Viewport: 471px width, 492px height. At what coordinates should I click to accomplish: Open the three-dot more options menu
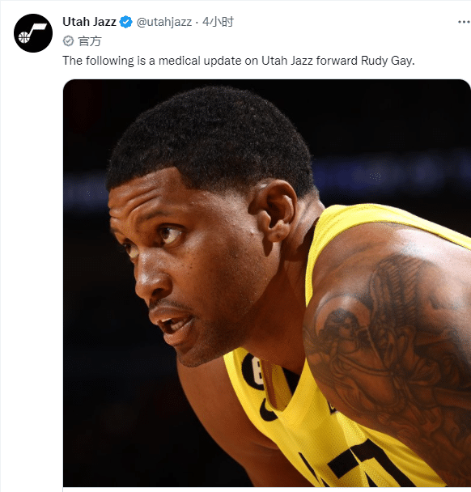pos(464,22)
